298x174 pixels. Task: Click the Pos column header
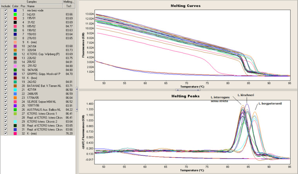coord(24,6)
